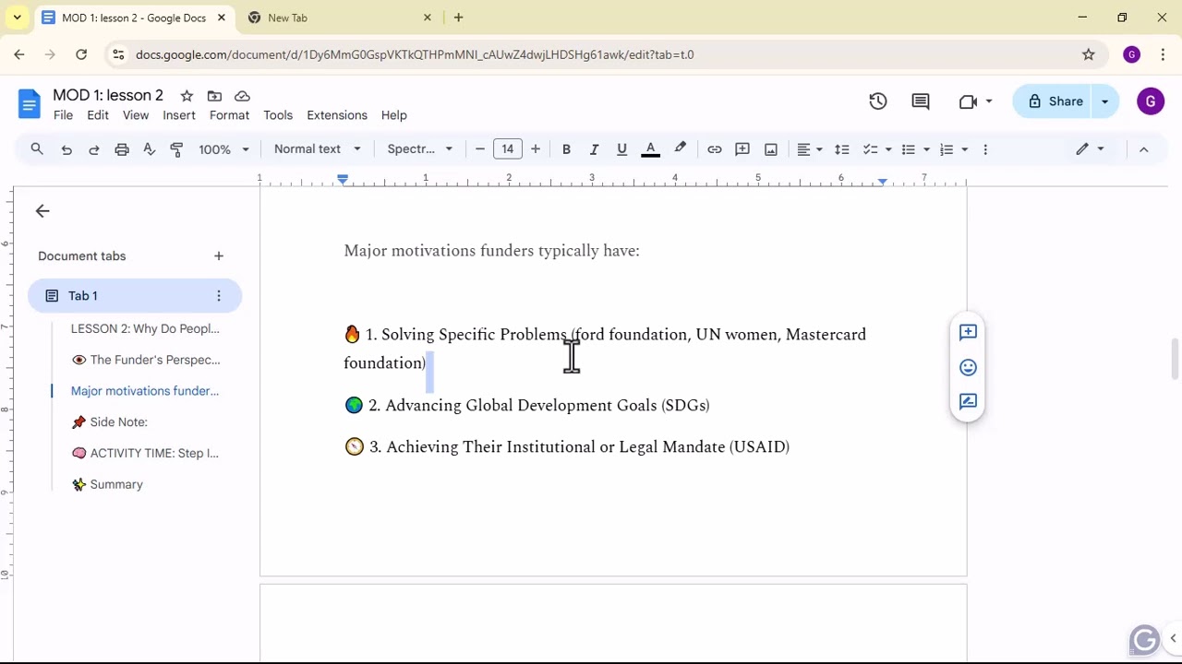Screen dimensions: 1182x664
Task: Open the Edit menu
Action: pyautogui.click(x=98, y=115)
